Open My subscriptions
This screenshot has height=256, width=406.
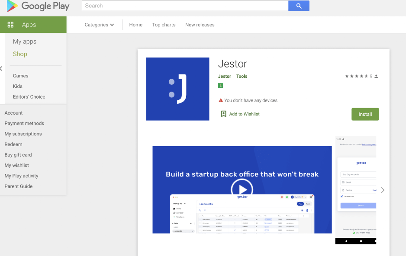tap(23, 134)
